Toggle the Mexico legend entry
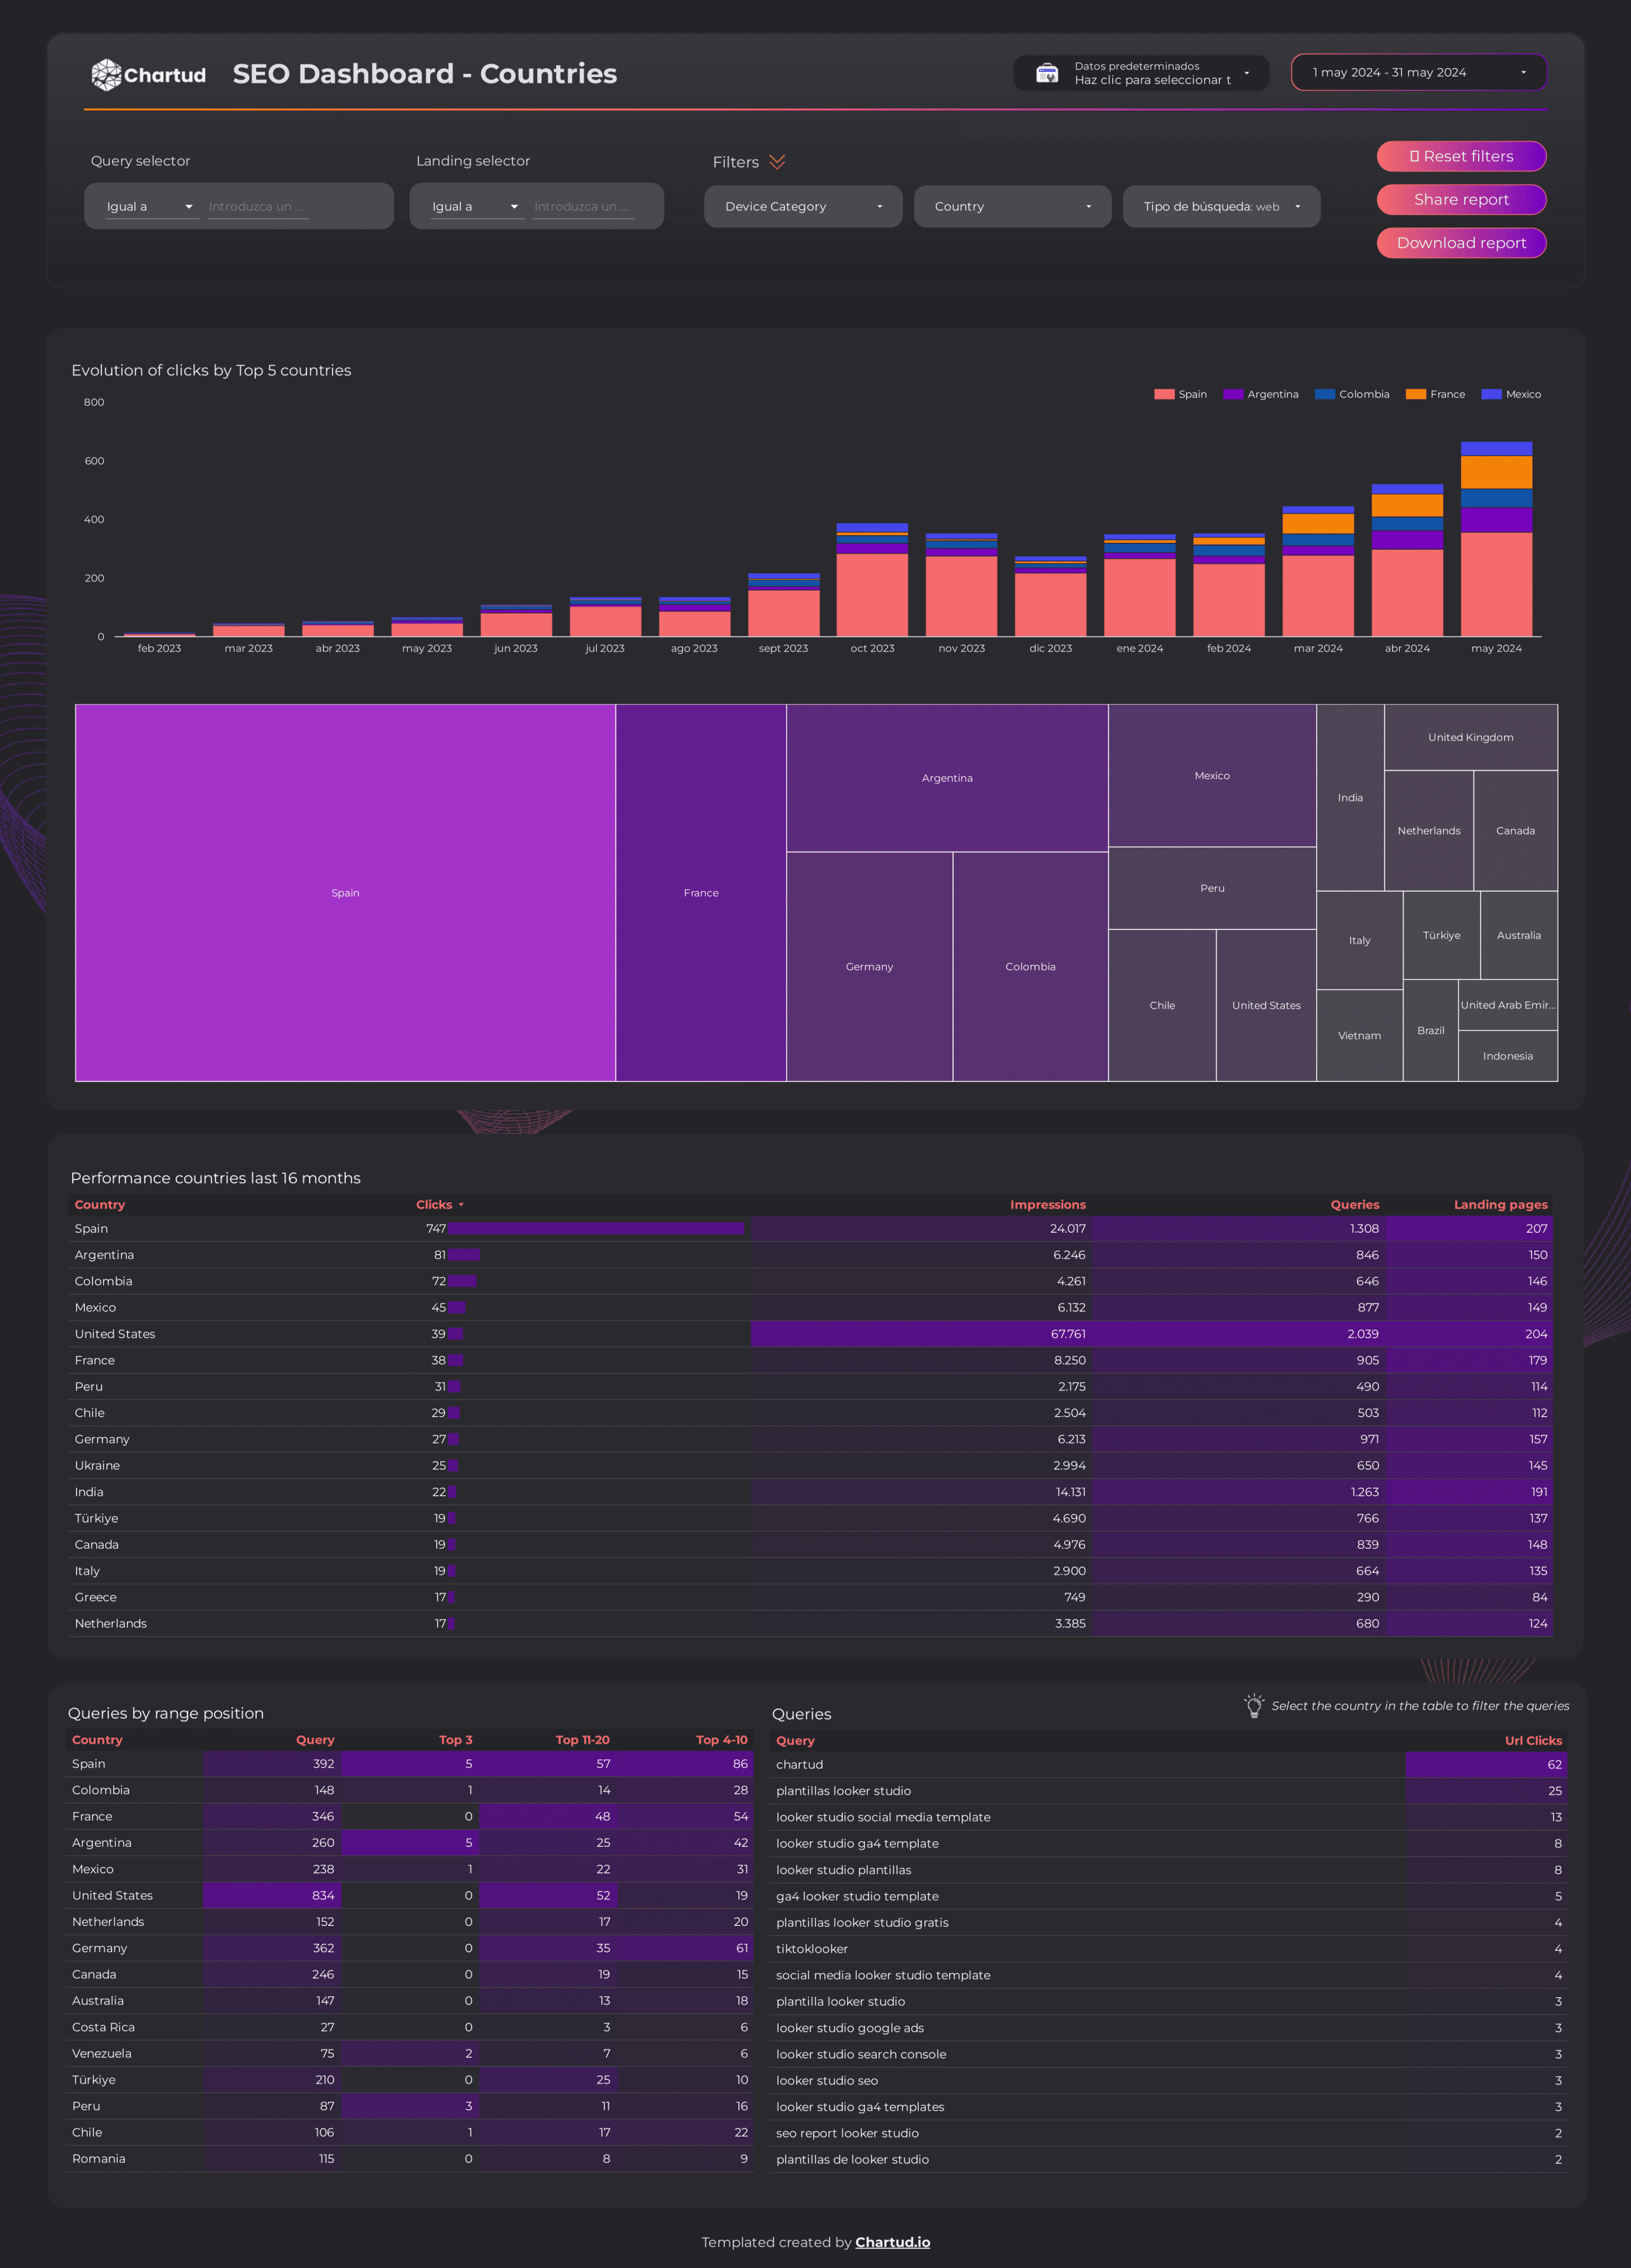The width and height of the screenshot is (1631, 2268). tap(1511, 394)
